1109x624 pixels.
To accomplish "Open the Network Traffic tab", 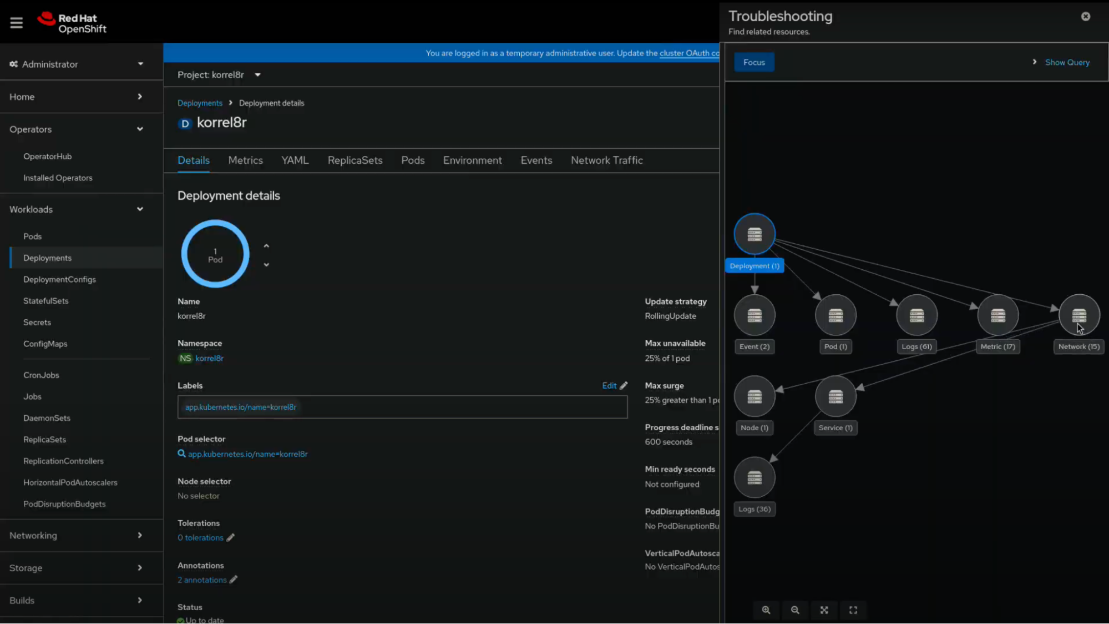I will coord(606,160).
